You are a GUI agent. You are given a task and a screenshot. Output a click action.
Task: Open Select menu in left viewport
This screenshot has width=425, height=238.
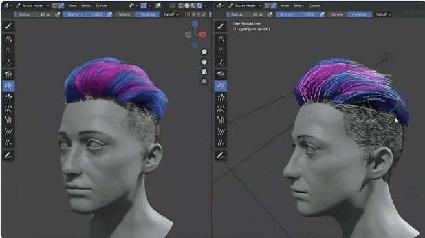coord(86,6)
